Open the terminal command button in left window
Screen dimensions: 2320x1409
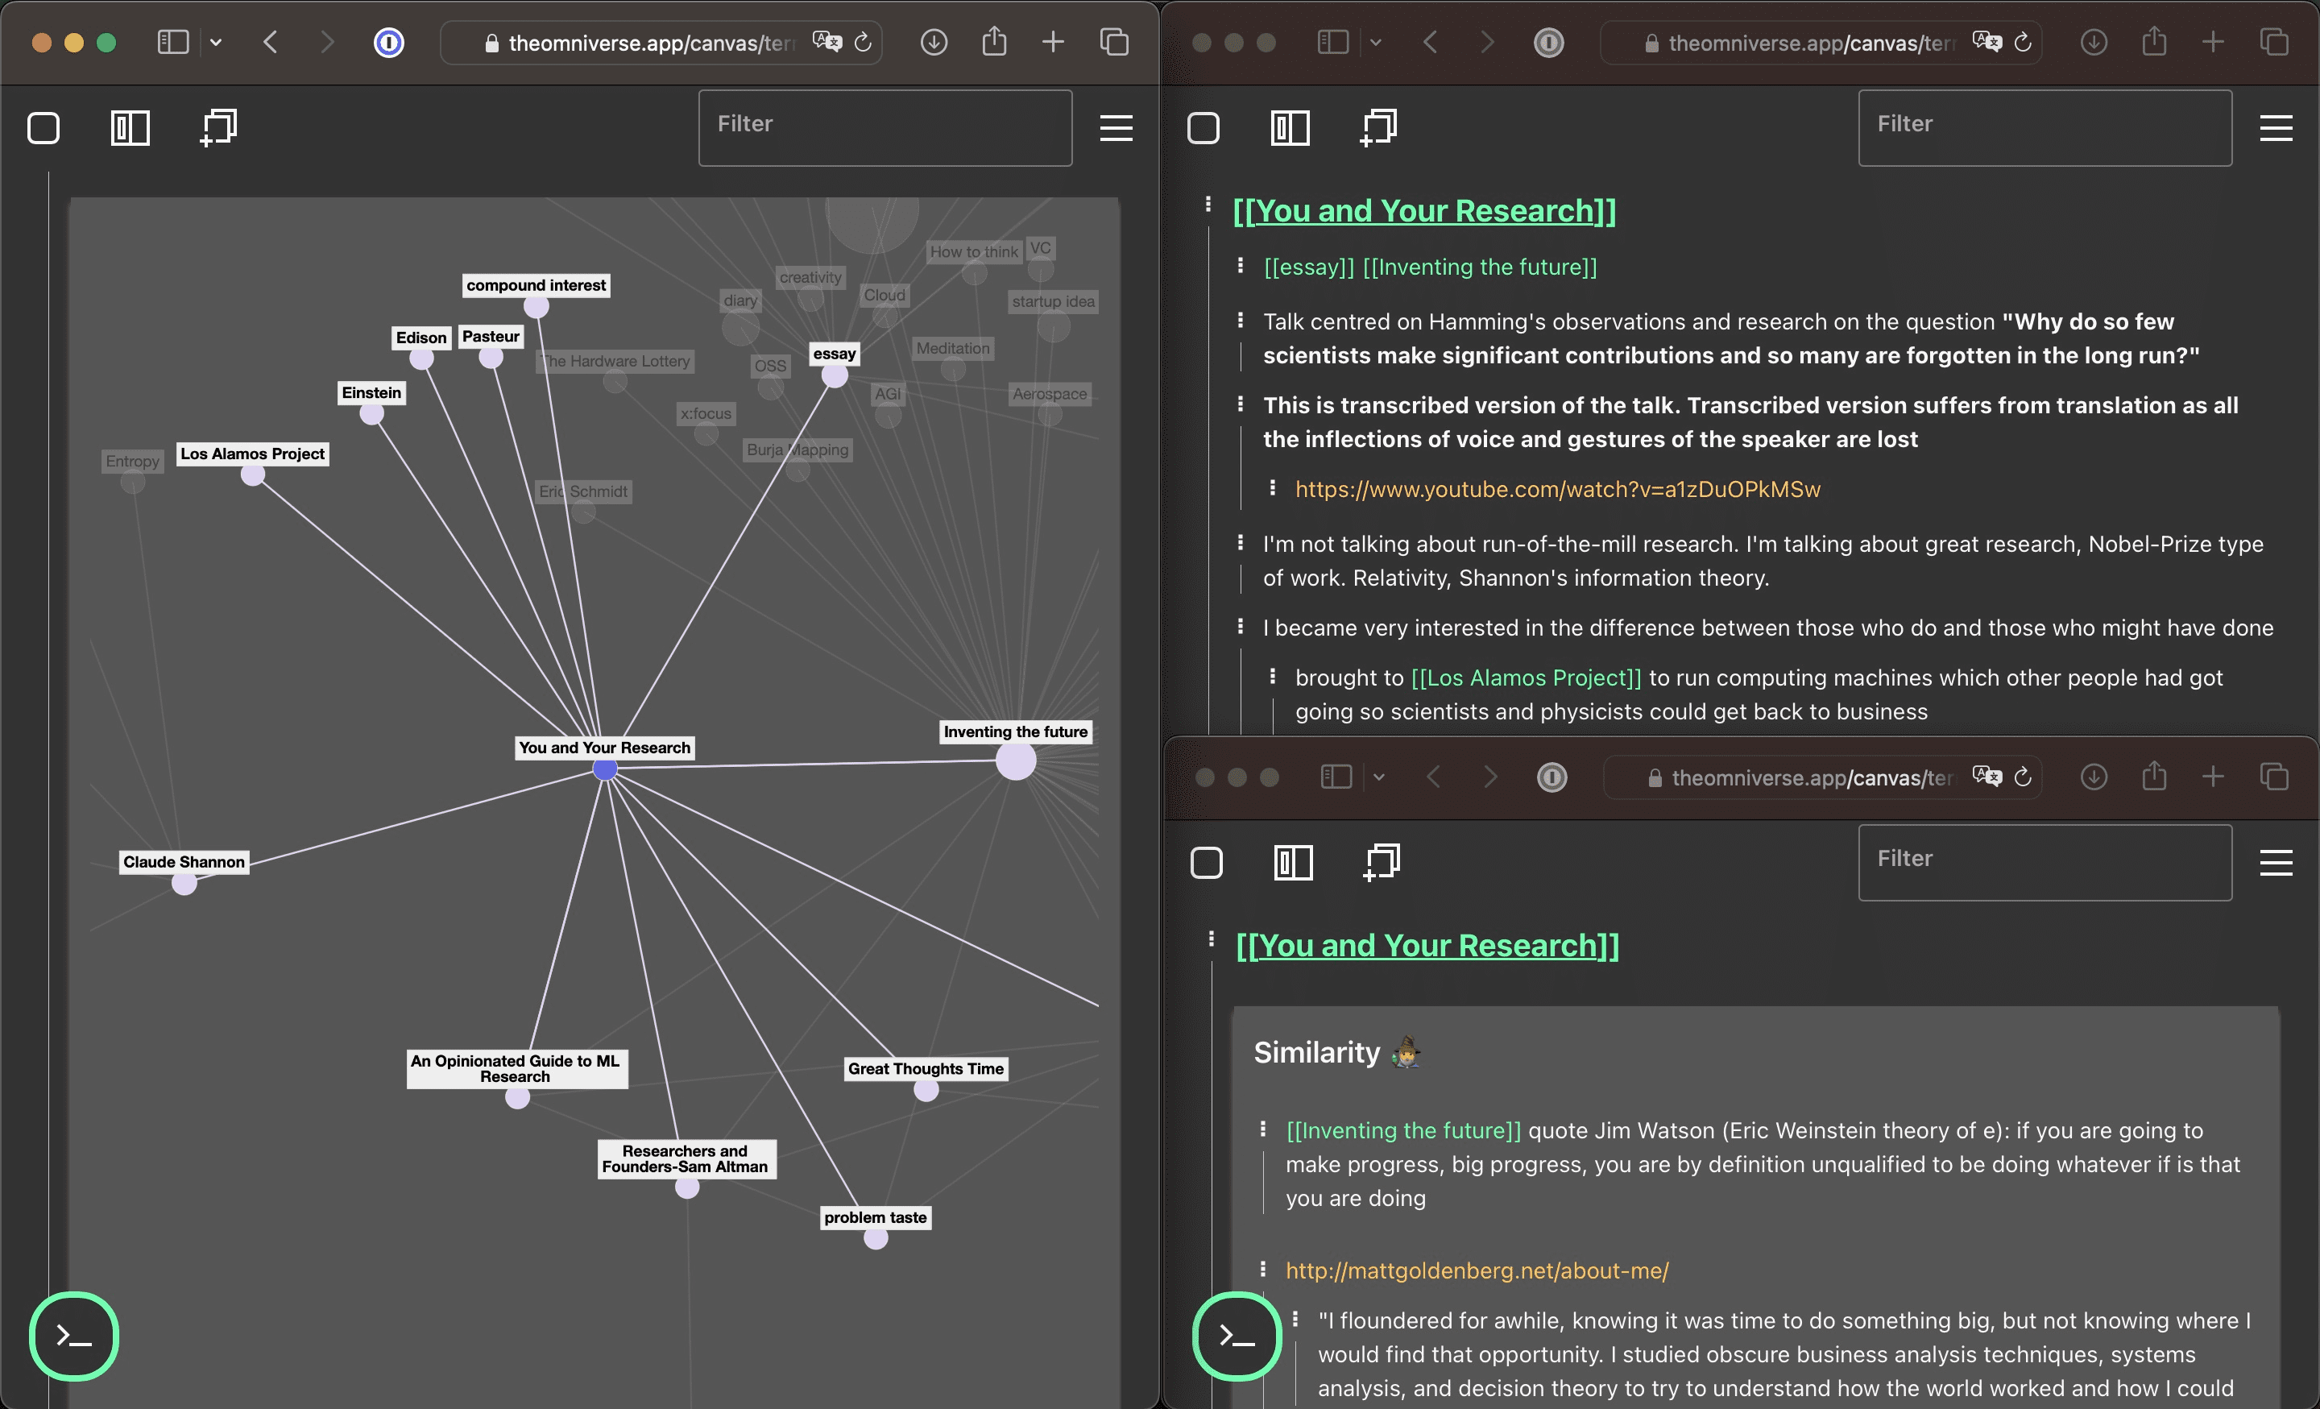73,1335
